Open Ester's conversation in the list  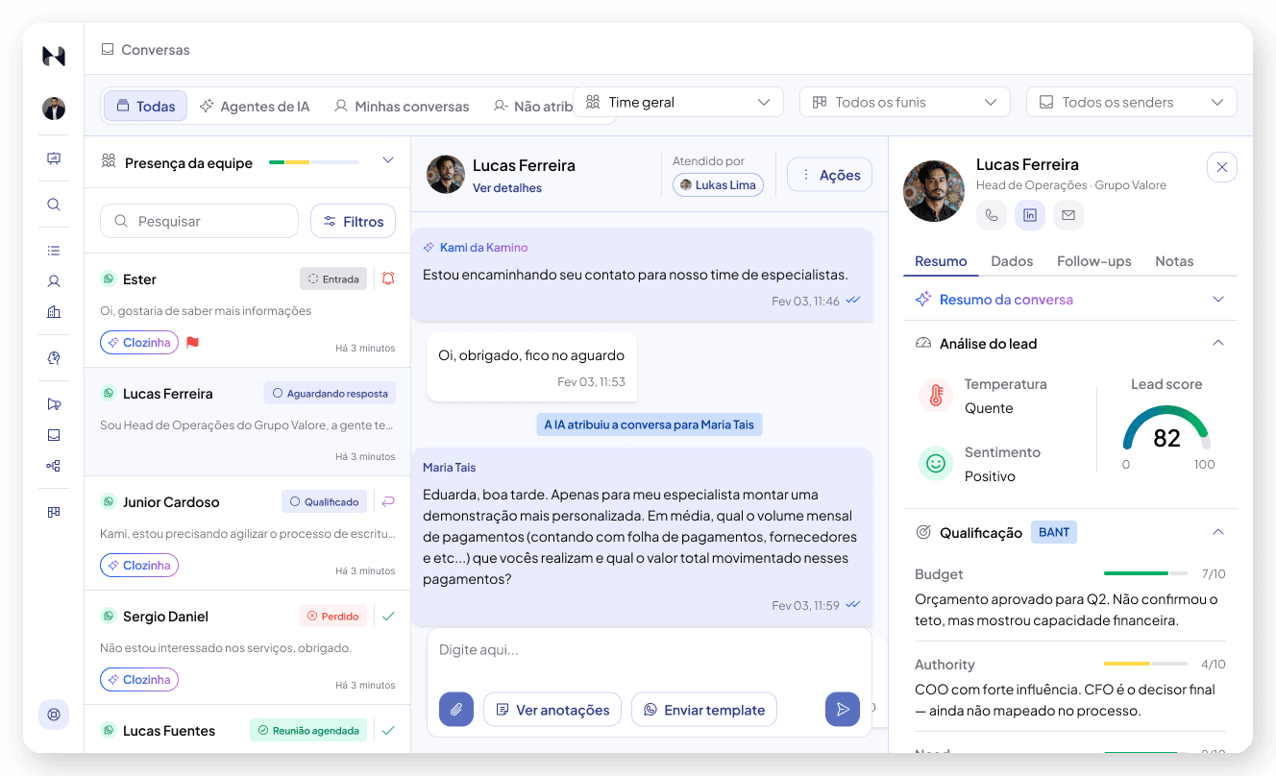point(248,311)
